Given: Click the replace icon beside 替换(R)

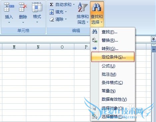Looking at the screenshot, I should pos(95,40).
